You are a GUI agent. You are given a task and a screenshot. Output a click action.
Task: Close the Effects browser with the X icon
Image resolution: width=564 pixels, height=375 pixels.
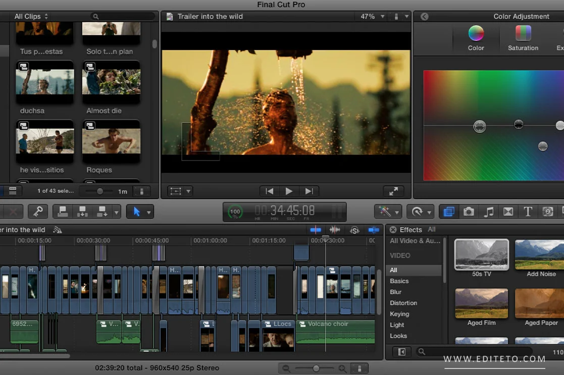pyautogui.click(x=393, y=230)
